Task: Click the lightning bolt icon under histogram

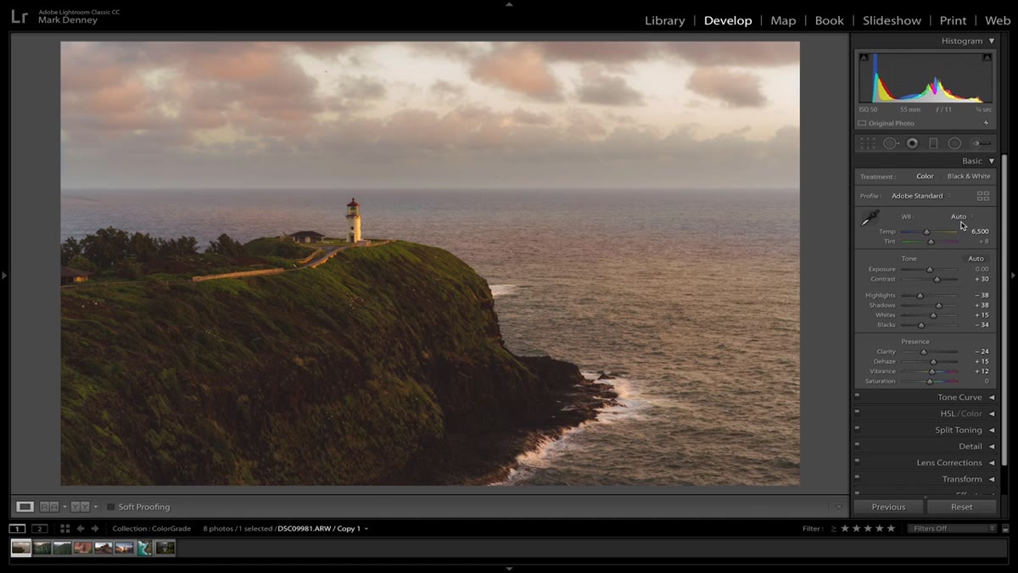Action: (x=986, y=123)
